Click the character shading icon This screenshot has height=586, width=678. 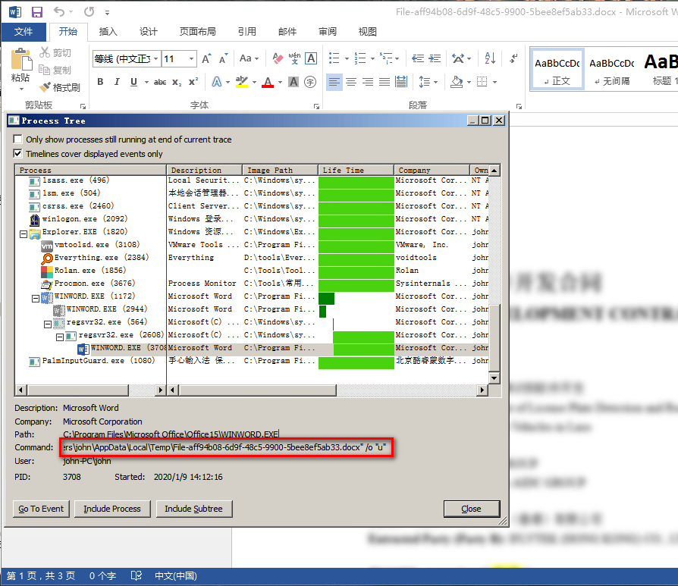click(x=293, y=82)
